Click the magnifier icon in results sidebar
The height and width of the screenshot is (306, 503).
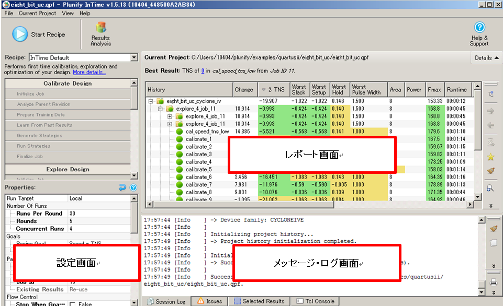[490, 189]
